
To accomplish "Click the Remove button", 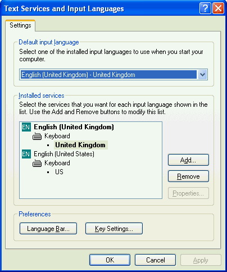I will 188,176.
